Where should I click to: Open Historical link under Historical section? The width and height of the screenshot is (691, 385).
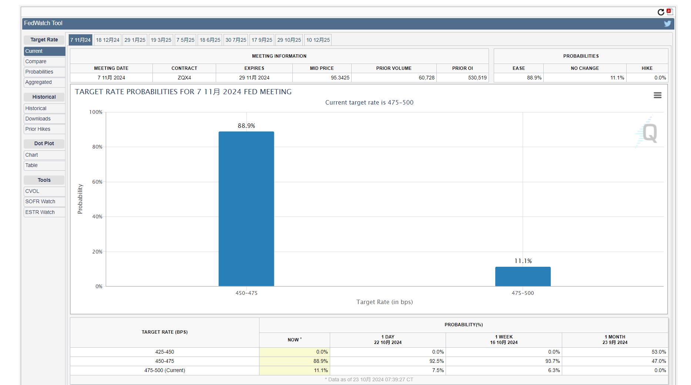[x=44, y=109]
